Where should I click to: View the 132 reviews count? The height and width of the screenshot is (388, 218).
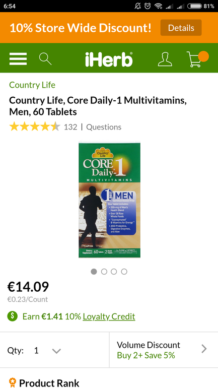pos(70,127)
